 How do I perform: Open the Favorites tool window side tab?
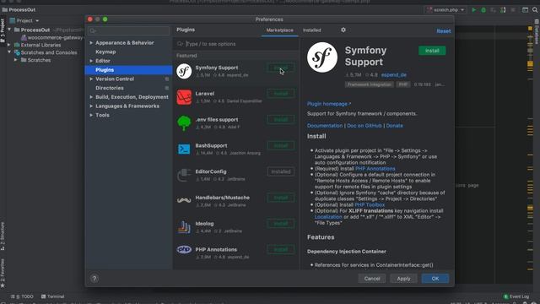point(3,272)
